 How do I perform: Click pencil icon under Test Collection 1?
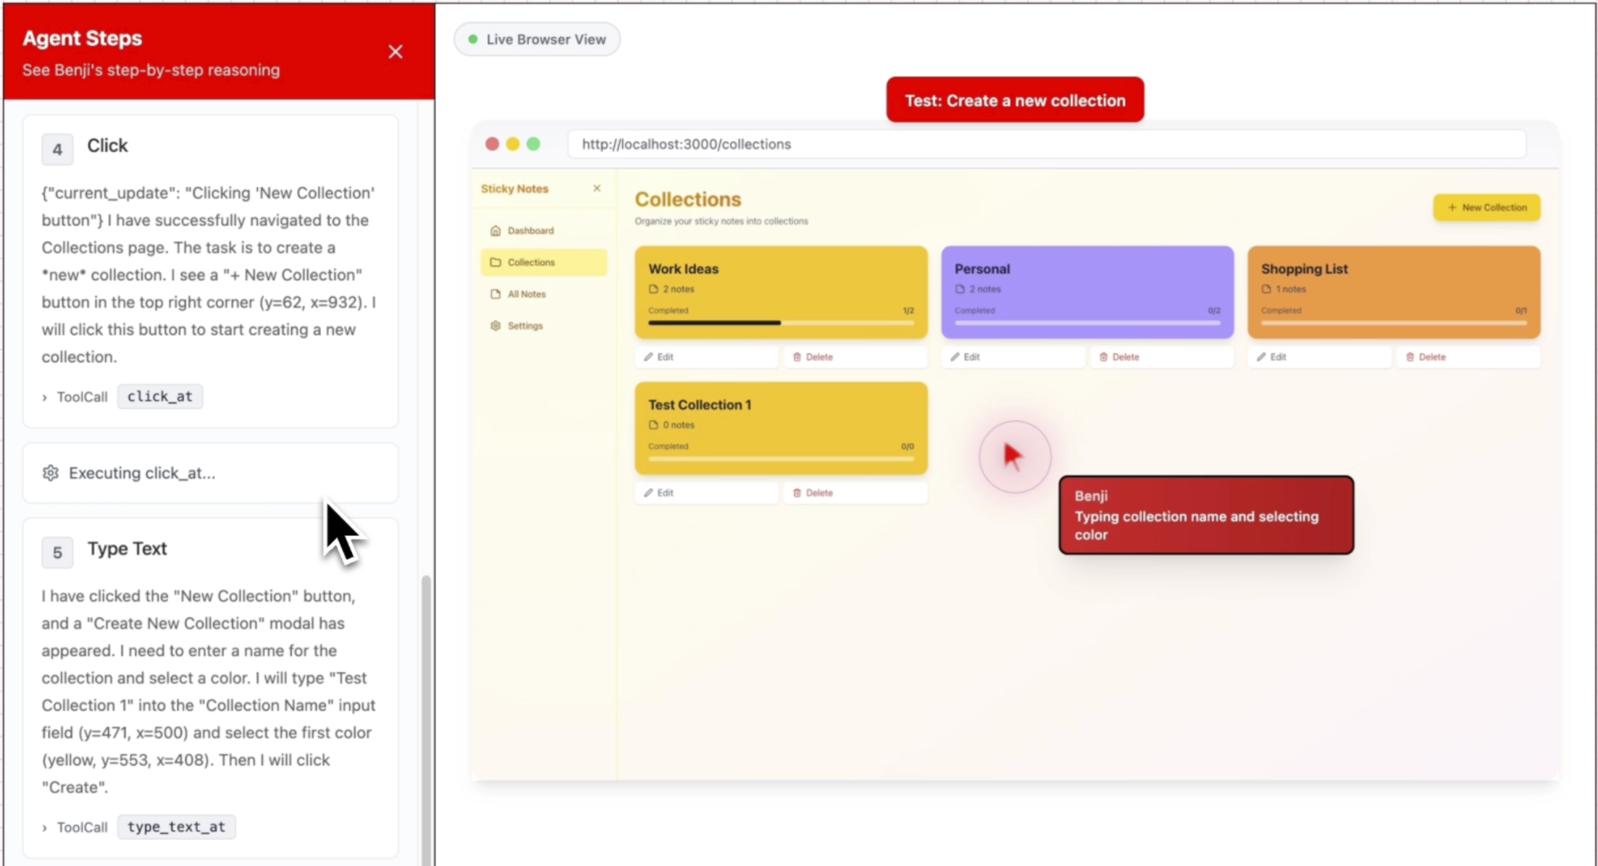pyautogui.click(x=648, y=493)
